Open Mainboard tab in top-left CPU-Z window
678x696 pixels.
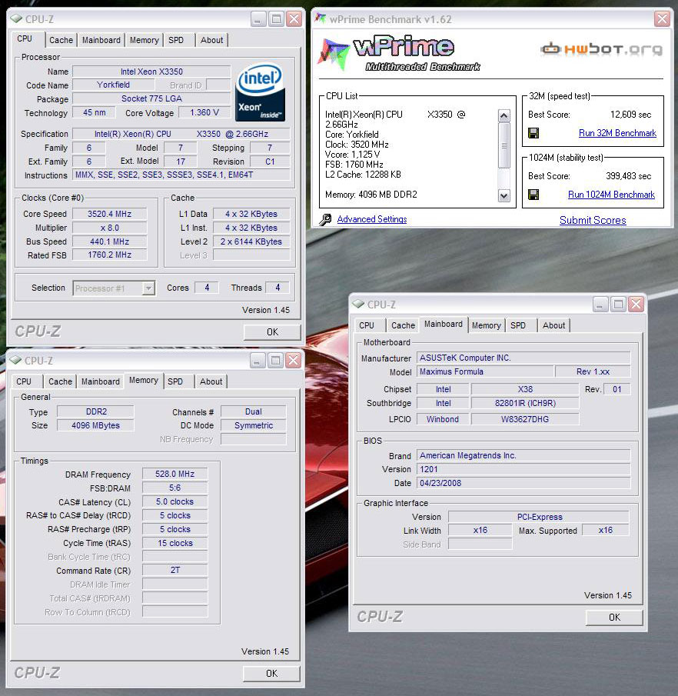101,40
